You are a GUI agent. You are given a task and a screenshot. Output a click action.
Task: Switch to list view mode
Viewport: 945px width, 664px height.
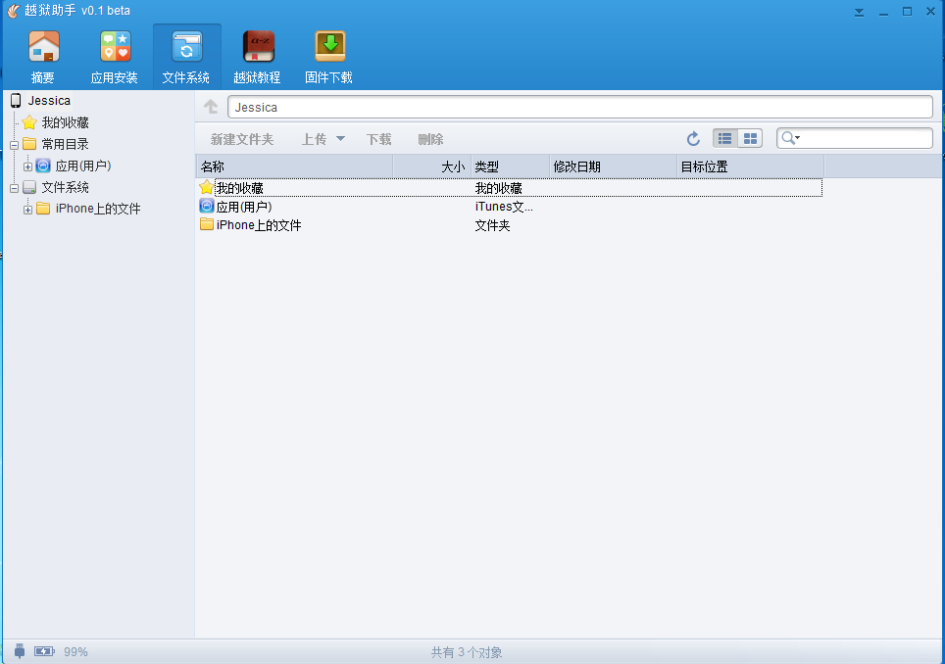tap(724, 138)
